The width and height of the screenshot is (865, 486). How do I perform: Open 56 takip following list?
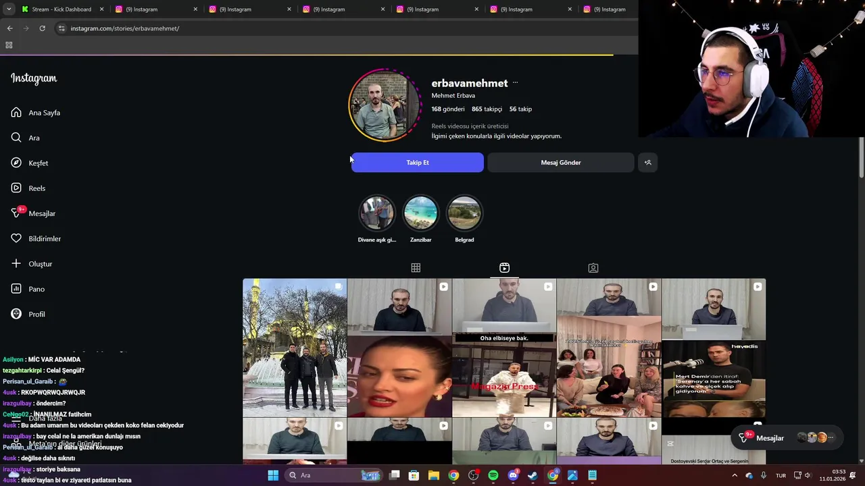tap(520, 109)
